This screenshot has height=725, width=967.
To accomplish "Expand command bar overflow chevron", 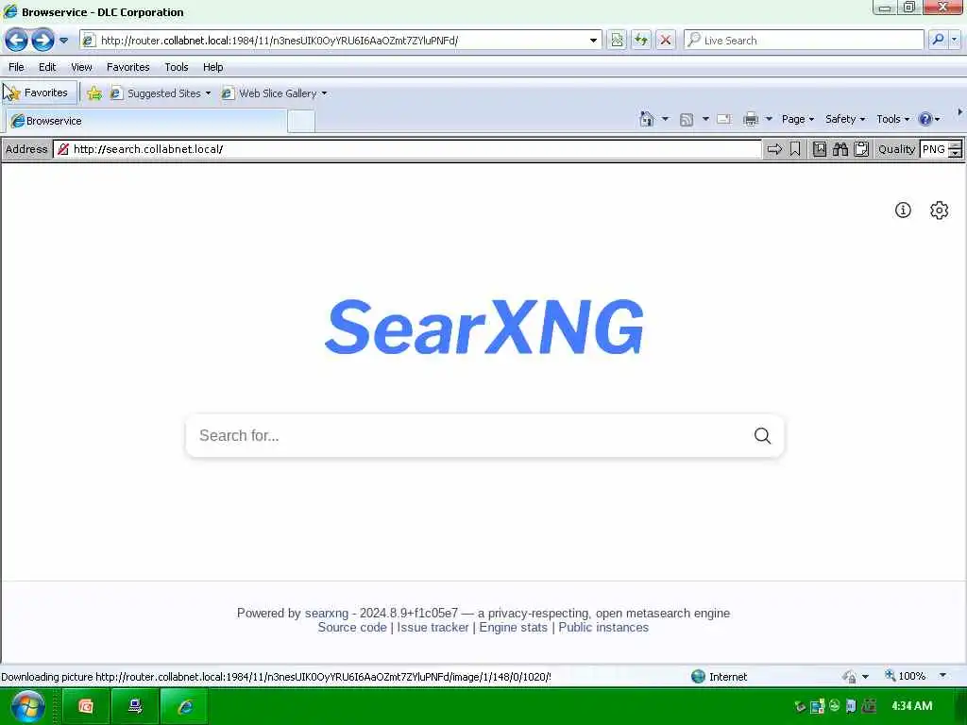I will click(x=959, y=112).
